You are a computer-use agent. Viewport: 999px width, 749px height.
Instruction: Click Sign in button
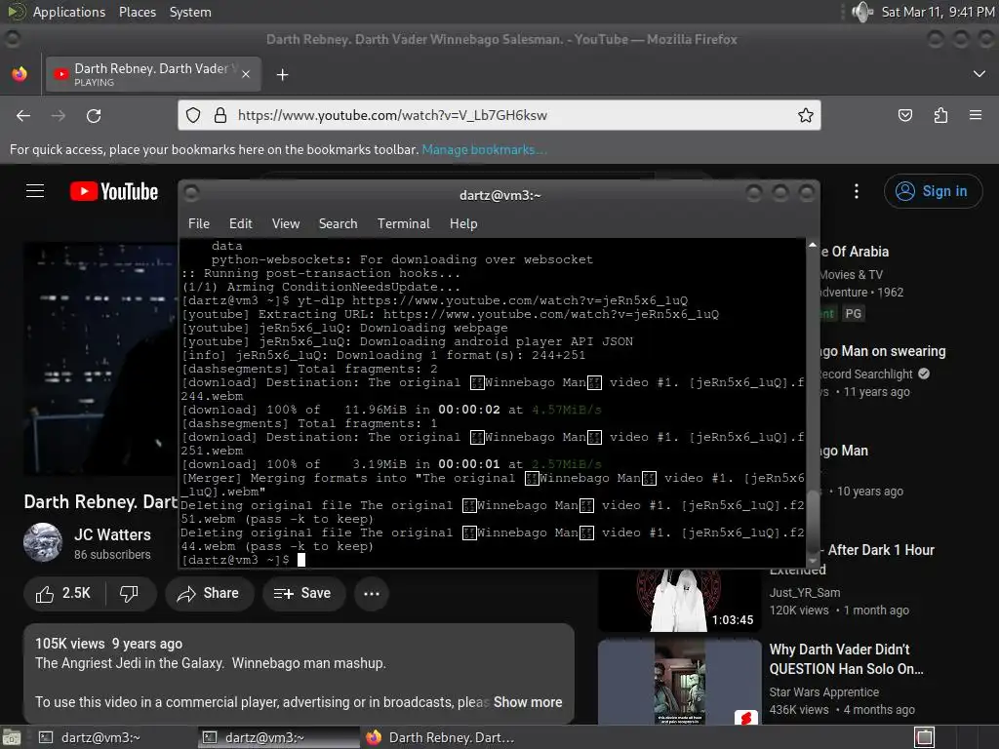(933, 191)
